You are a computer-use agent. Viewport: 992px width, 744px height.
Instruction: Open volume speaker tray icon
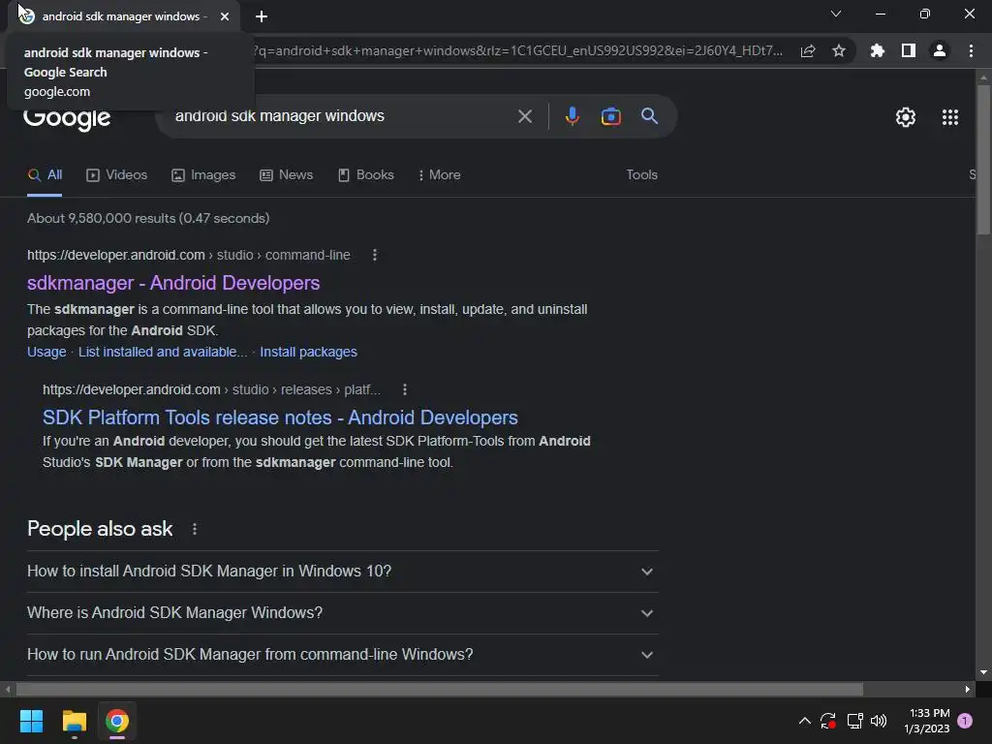pyautogui.click(x=879, y=721)
